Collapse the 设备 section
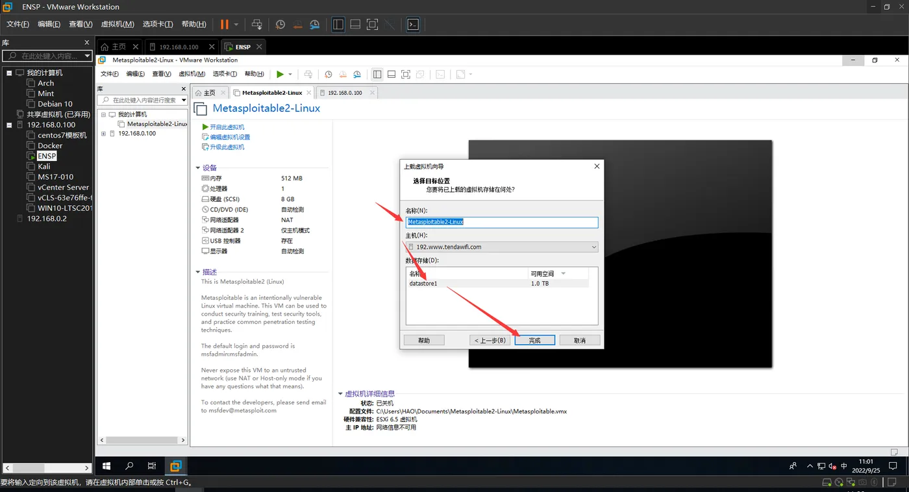 click(198, 167)
